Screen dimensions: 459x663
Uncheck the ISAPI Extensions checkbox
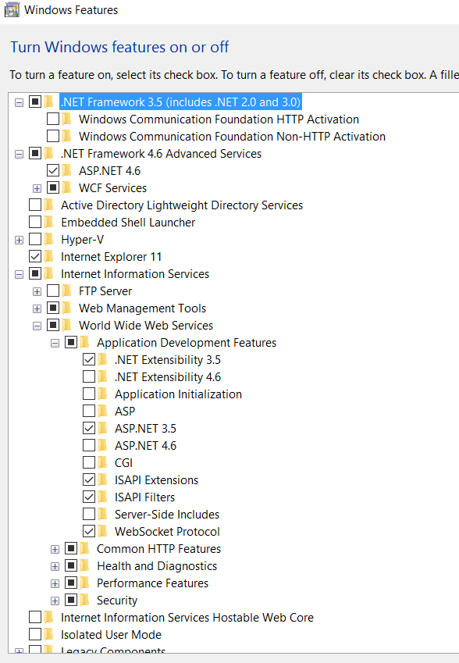[89, 480]
